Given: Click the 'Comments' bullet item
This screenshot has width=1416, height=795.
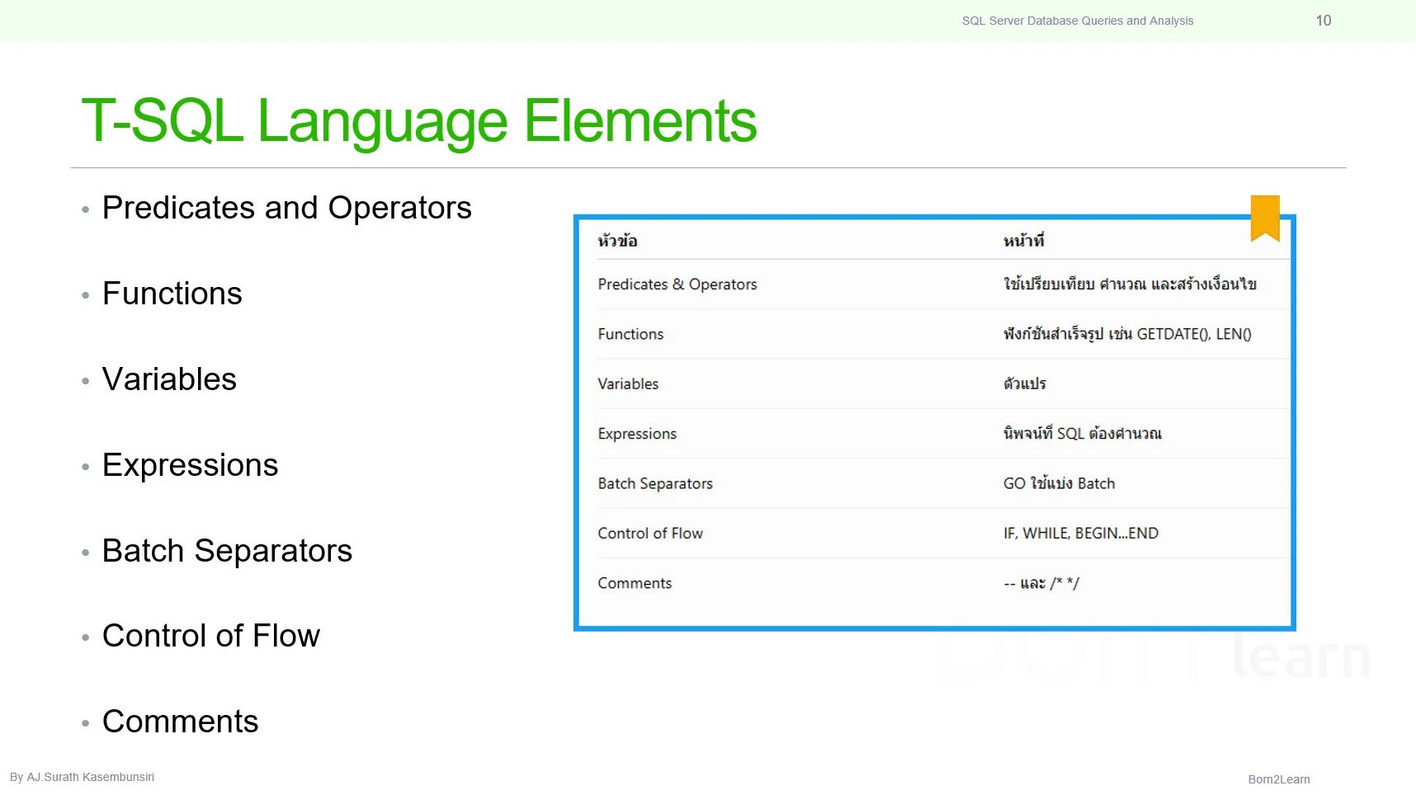Looking at the screenshot, I should pos(180,722).
